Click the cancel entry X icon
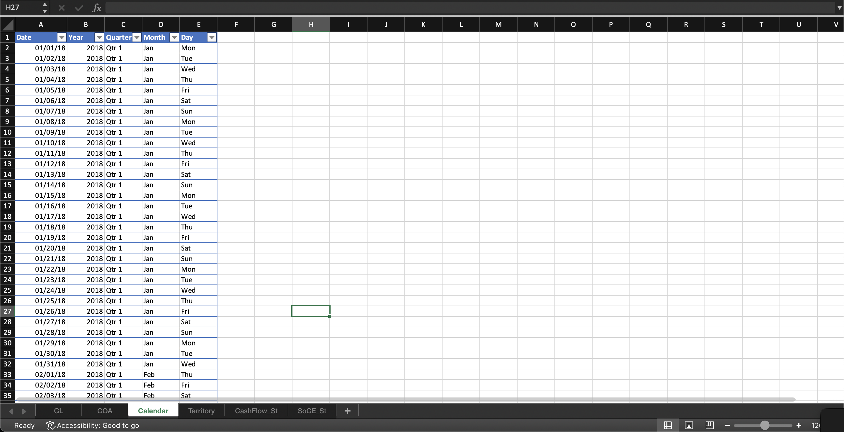This screenshot has width=844, height=432. (62, 8)
